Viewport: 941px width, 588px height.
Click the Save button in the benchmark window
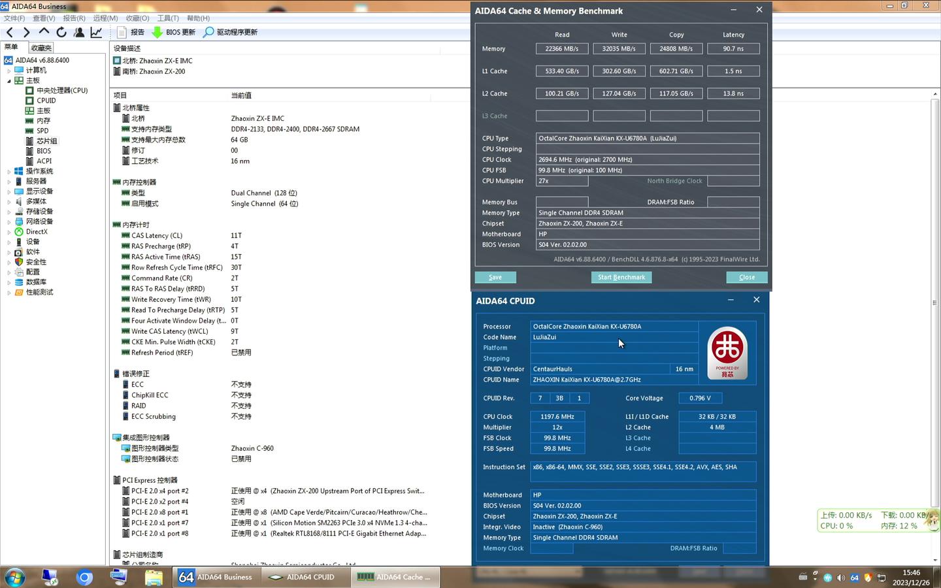[495, 277]
